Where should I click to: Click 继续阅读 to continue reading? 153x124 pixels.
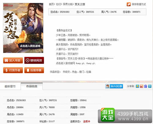pyautogui.click(x=34, y=60)
